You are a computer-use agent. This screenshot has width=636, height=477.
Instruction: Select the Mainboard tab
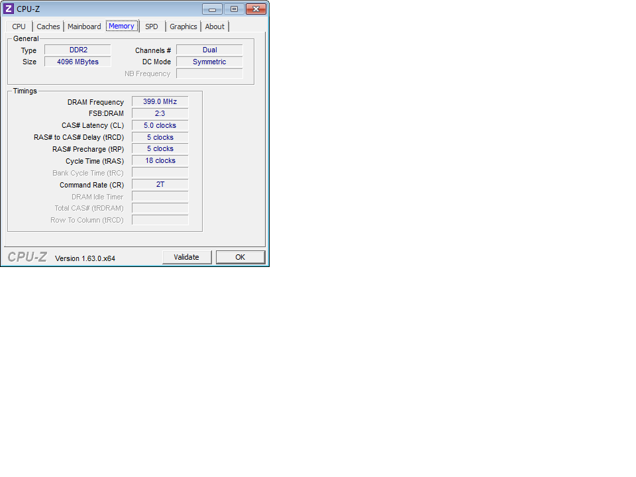pos(84,26)
